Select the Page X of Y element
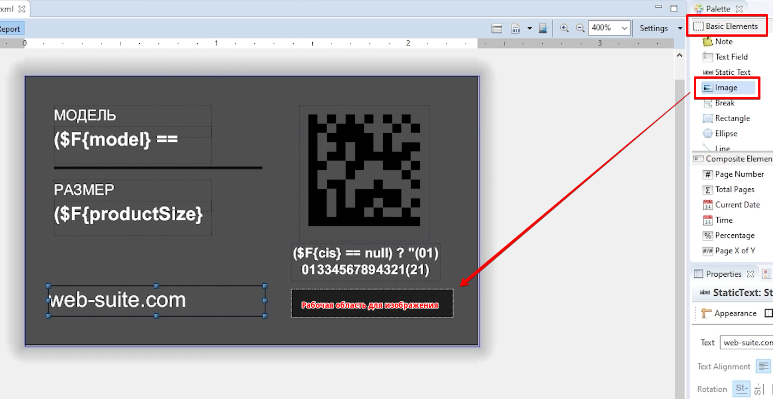The width and height of the screenshot is (773, 399). click(x=728, y=251)
